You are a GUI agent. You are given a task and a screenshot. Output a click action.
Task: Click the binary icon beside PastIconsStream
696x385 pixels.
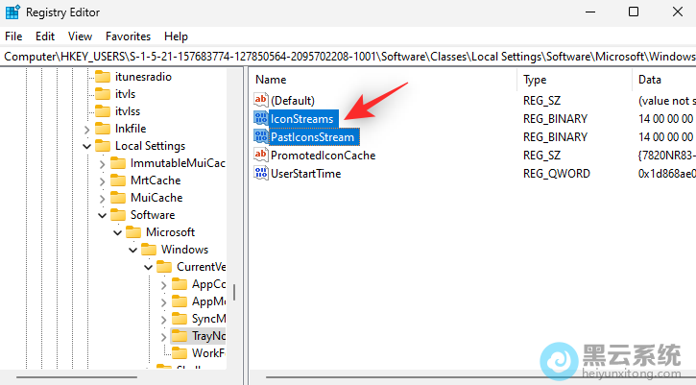260,137
